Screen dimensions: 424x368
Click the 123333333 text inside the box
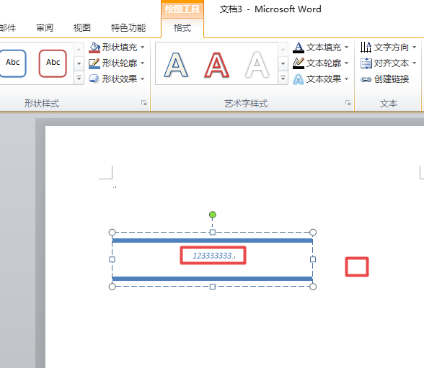click(x=212, y=256)
